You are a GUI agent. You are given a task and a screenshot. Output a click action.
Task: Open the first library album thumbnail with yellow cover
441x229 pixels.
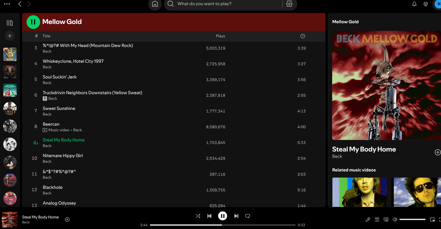click(10, 54)
